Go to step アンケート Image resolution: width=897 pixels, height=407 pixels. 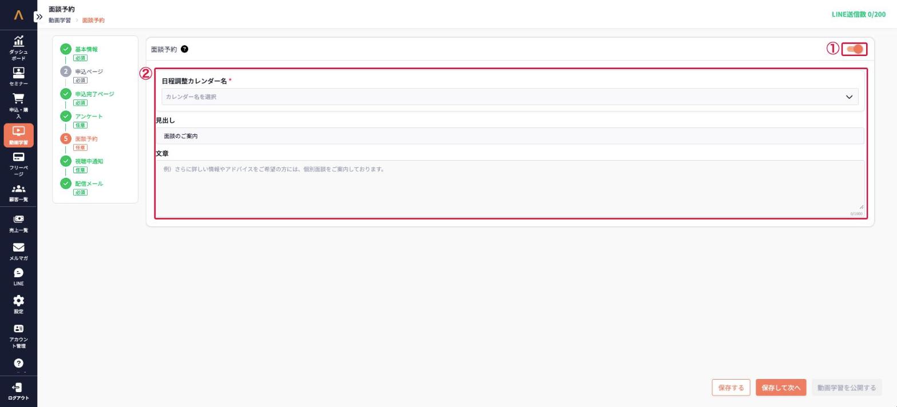89,116
